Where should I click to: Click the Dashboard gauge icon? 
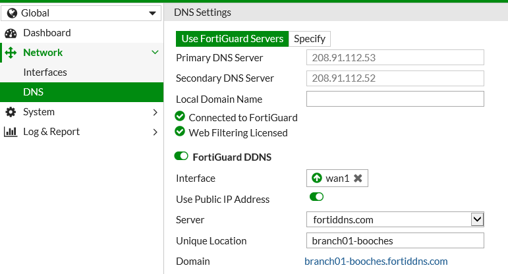11,33
